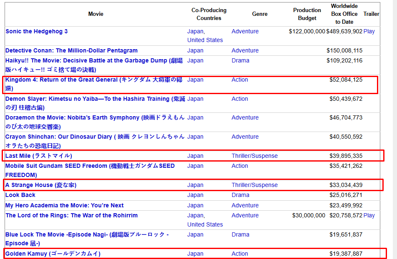Open Haikyu!! The Movie: Decisive Battle link

click(94, 65)
